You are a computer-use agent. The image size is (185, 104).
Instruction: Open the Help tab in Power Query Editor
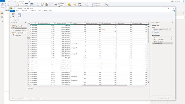tap(51, 11)
